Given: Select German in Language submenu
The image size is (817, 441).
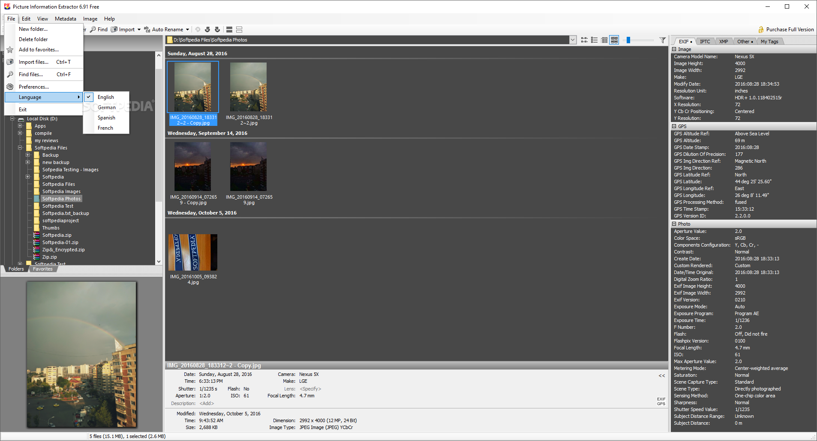Looking at the screenshot, I should click(106, 107).
